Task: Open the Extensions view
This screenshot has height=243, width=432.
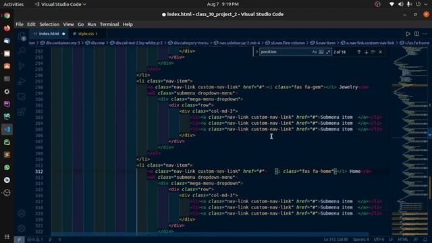Action: (22, 112)
